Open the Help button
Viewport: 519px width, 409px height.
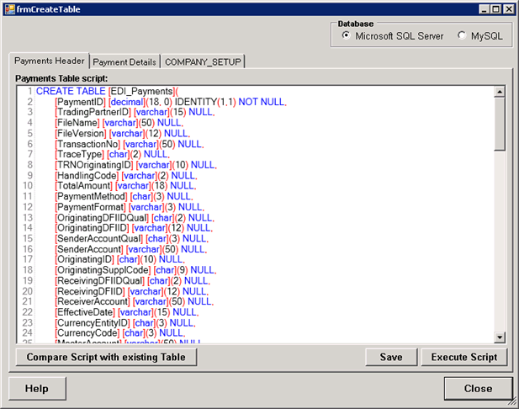click(36, 389)
